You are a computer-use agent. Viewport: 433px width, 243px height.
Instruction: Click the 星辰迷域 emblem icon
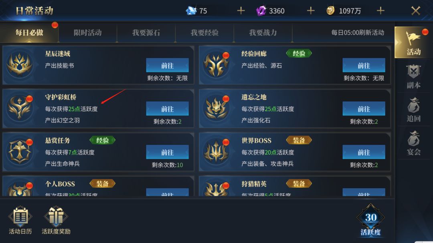20,65
